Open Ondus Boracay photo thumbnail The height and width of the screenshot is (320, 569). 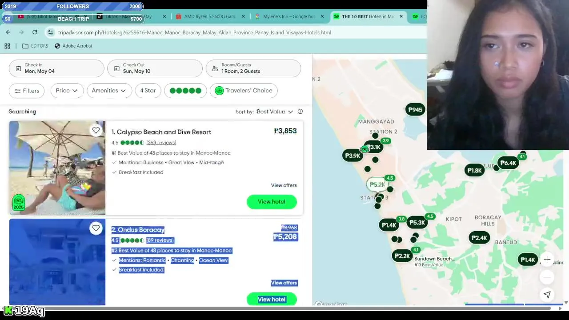57,262
